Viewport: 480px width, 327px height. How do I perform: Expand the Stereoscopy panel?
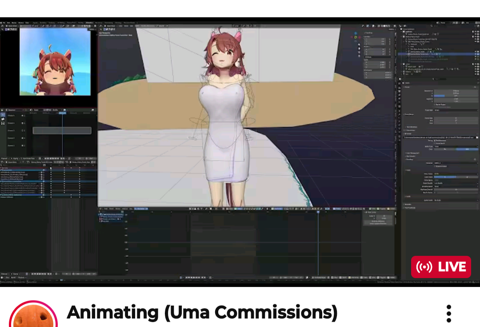[x=410, y=130]
